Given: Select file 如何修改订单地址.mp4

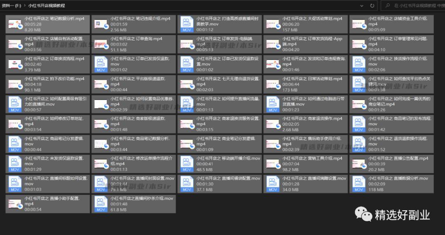Looking at the screenshot, I should 48,125.
